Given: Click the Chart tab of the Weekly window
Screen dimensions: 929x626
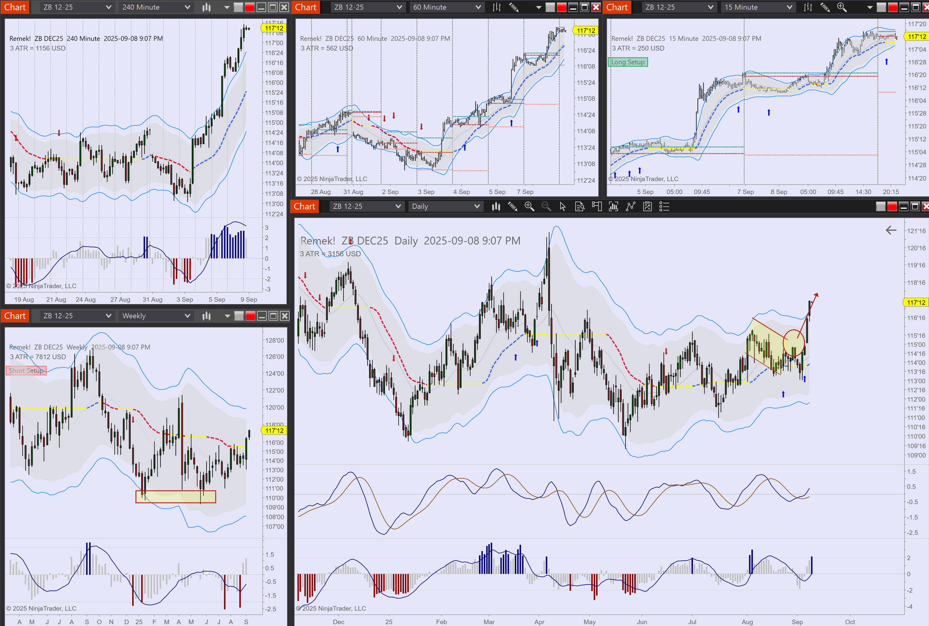Looking at the screenshot, I should click(15, 316).
